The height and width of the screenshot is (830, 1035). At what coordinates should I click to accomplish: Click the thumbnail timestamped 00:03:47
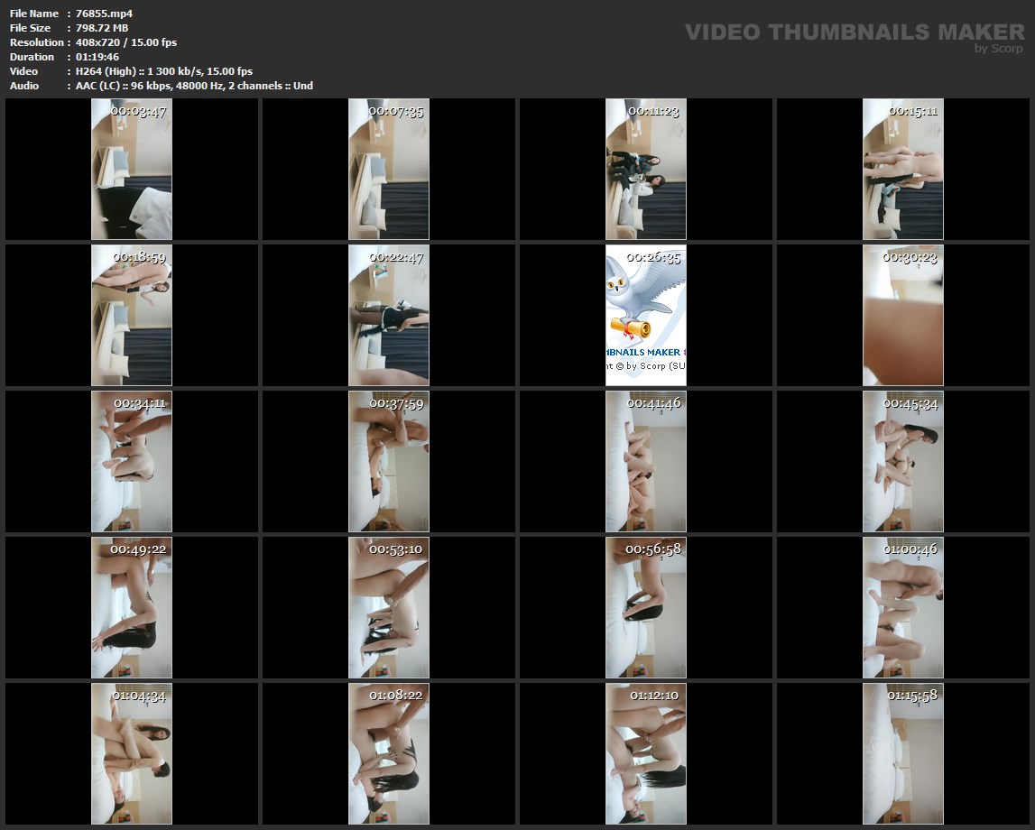[132, 169]
